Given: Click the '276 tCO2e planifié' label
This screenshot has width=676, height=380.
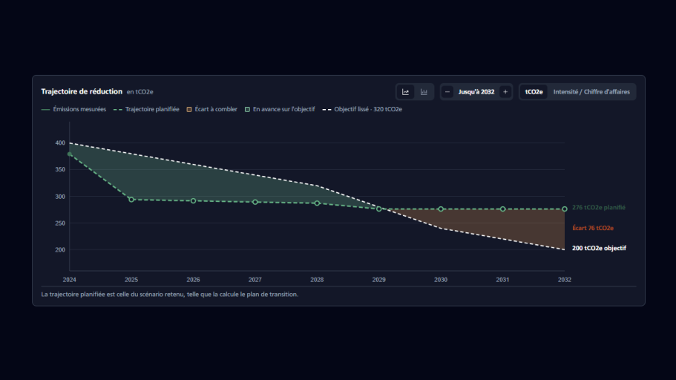Looking at the screenshot, I should [x=598, y=208].
